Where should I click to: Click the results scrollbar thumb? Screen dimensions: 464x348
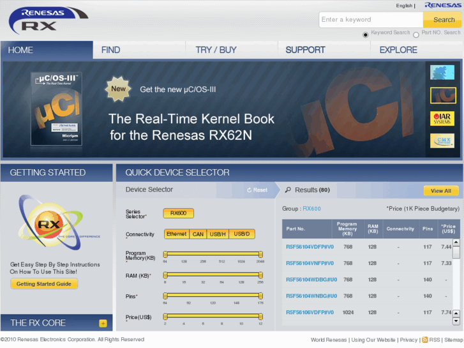(x=456, y=252)
